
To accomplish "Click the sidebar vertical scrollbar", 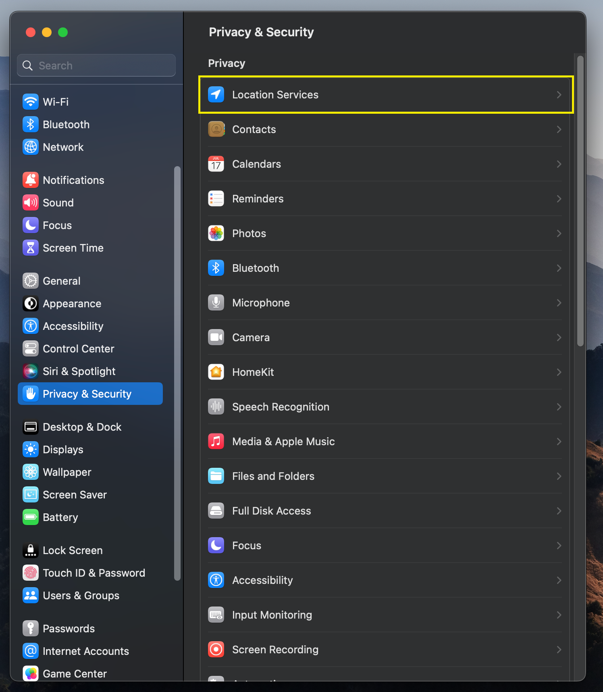I will (x=177, y=373).
